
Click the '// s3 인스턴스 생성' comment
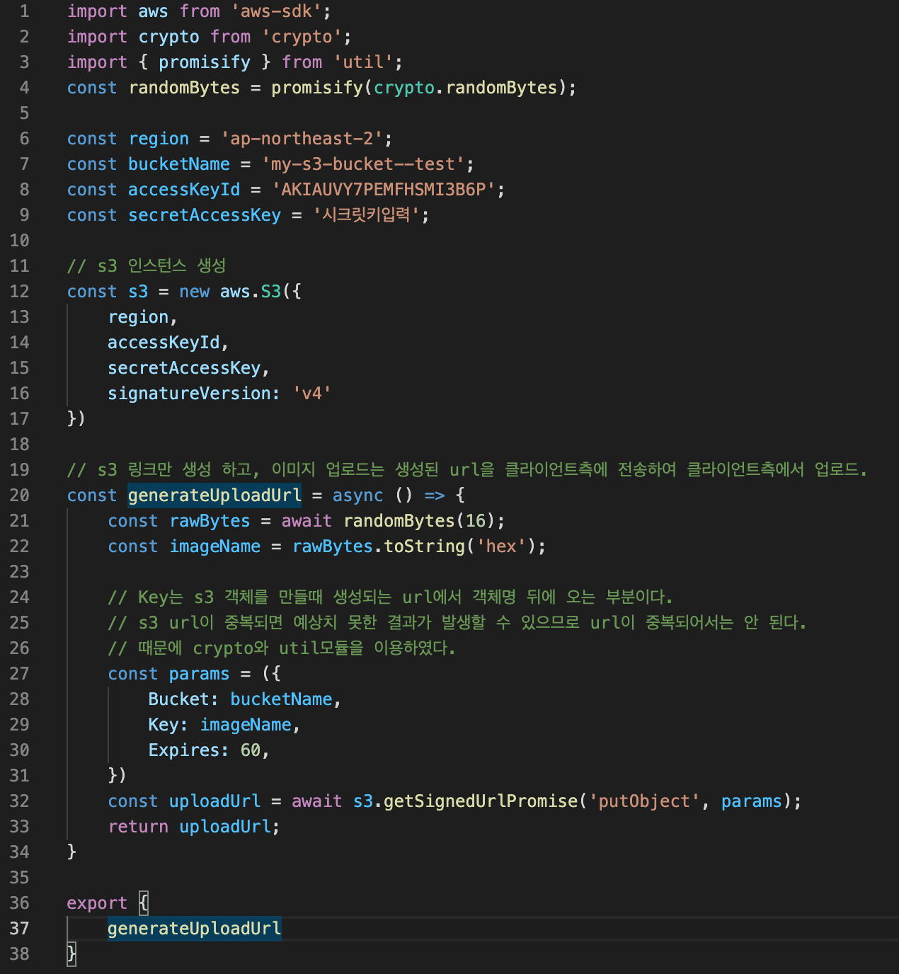point(147,266)
